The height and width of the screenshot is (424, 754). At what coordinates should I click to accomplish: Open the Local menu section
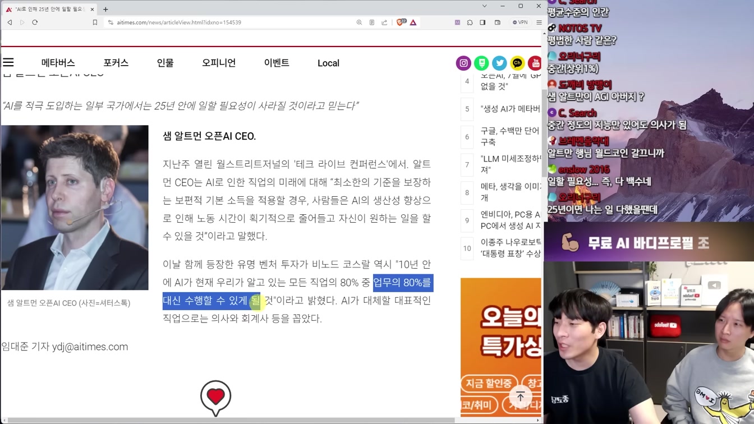pos(328,63)
